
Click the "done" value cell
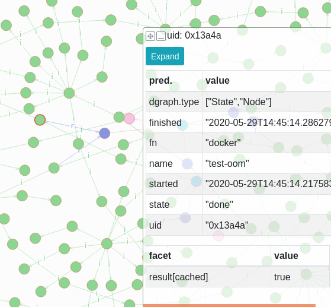(x=266, y=204)
